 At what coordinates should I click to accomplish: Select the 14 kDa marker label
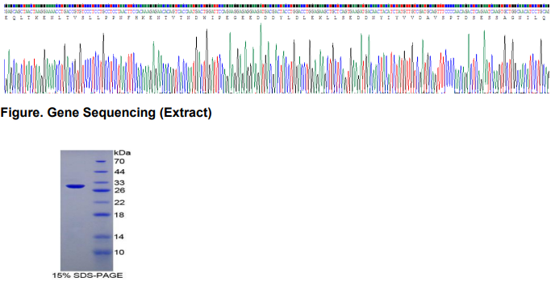click(119, 237)
